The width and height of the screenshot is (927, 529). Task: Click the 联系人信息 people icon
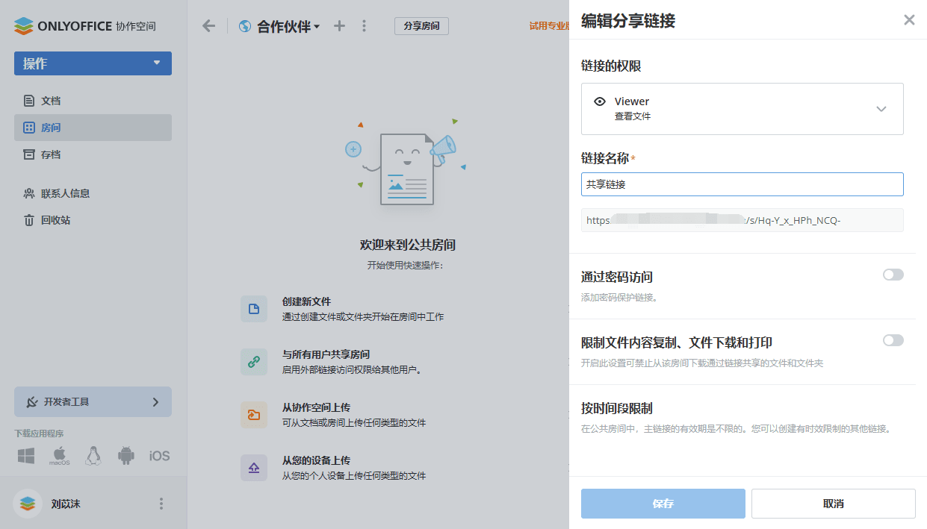29,193
